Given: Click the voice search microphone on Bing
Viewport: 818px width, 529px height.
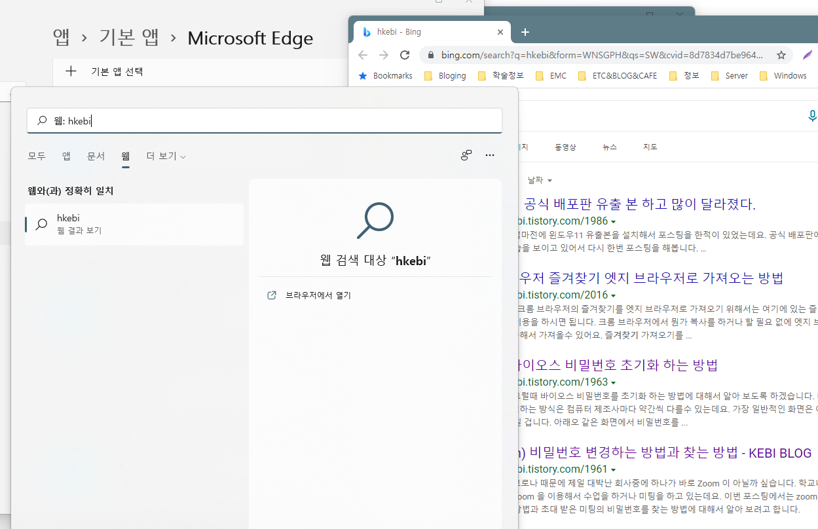Looking at the screenshot, I should 812,116.
